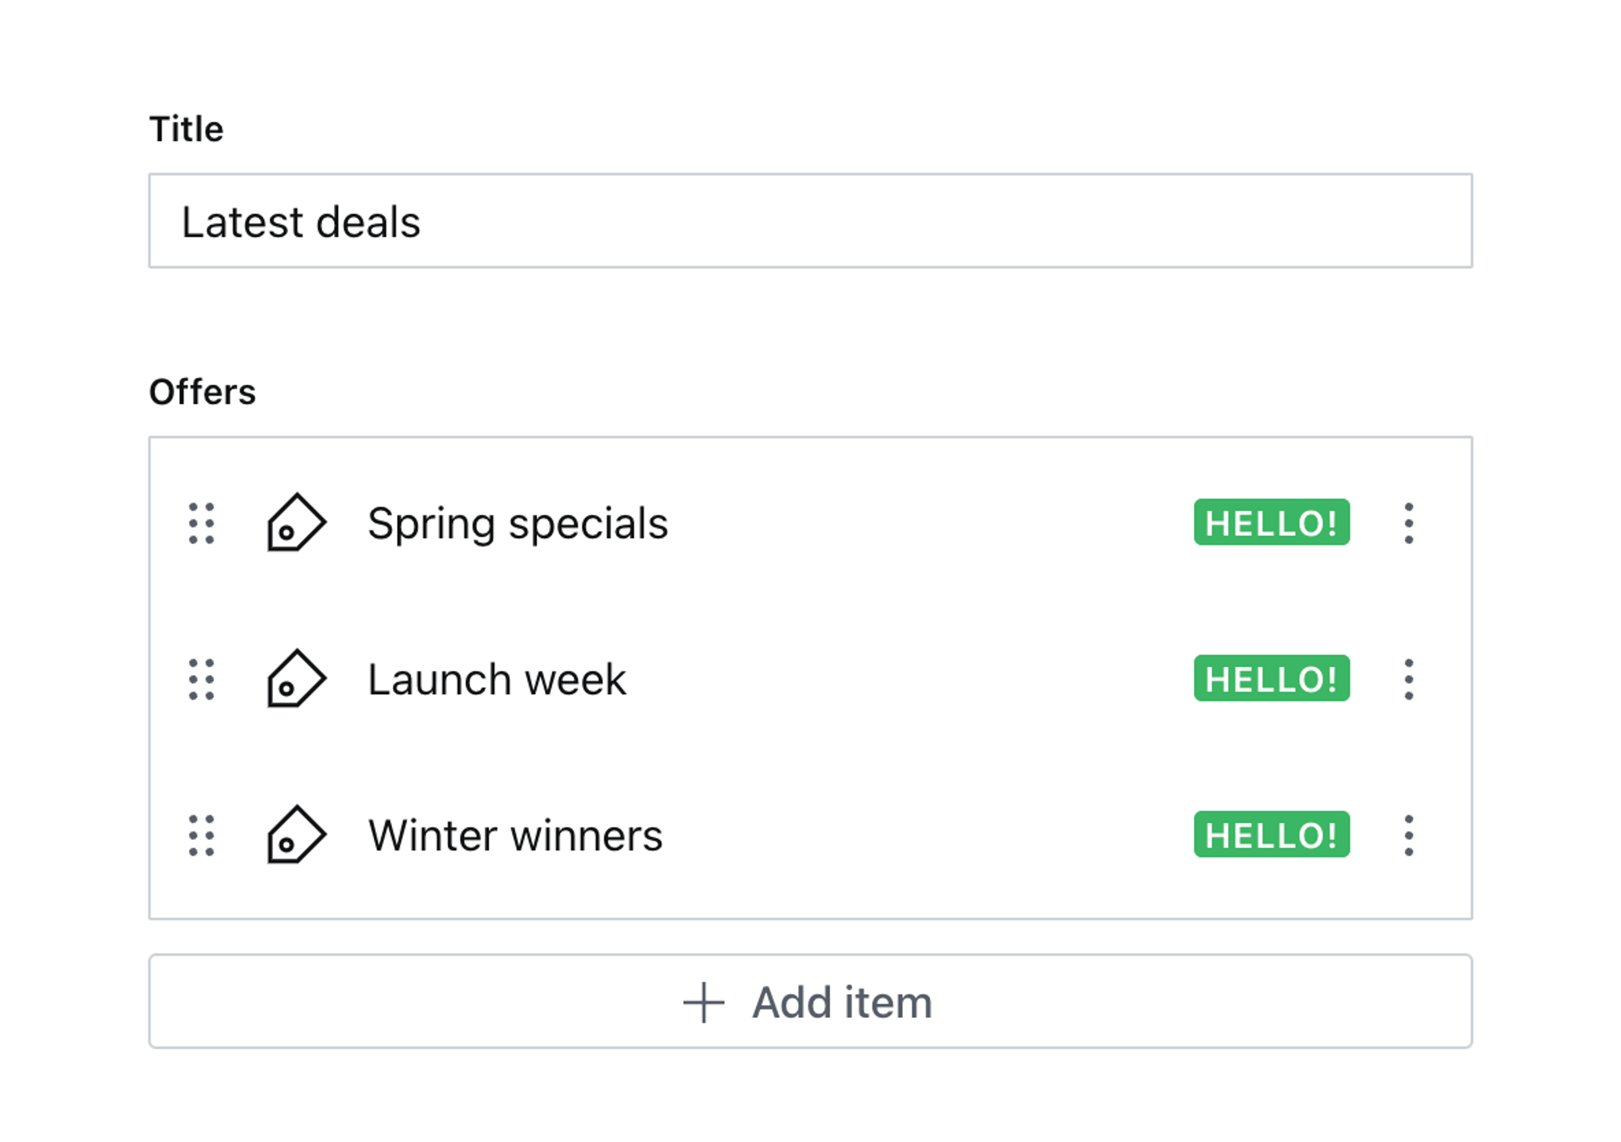The width and height of the screenshot is (1621, 1142).
Task: Click the drag handle for Launch week
Action: pyautogui.click(x=201, y=679)
